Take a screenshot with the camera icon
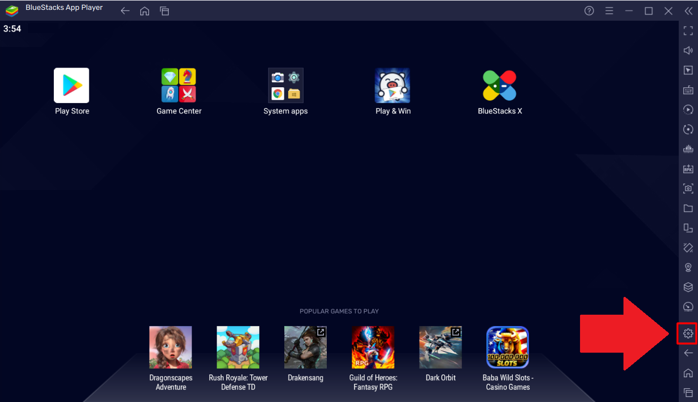Viewport: 698px width, 402px height. (688, 188)
